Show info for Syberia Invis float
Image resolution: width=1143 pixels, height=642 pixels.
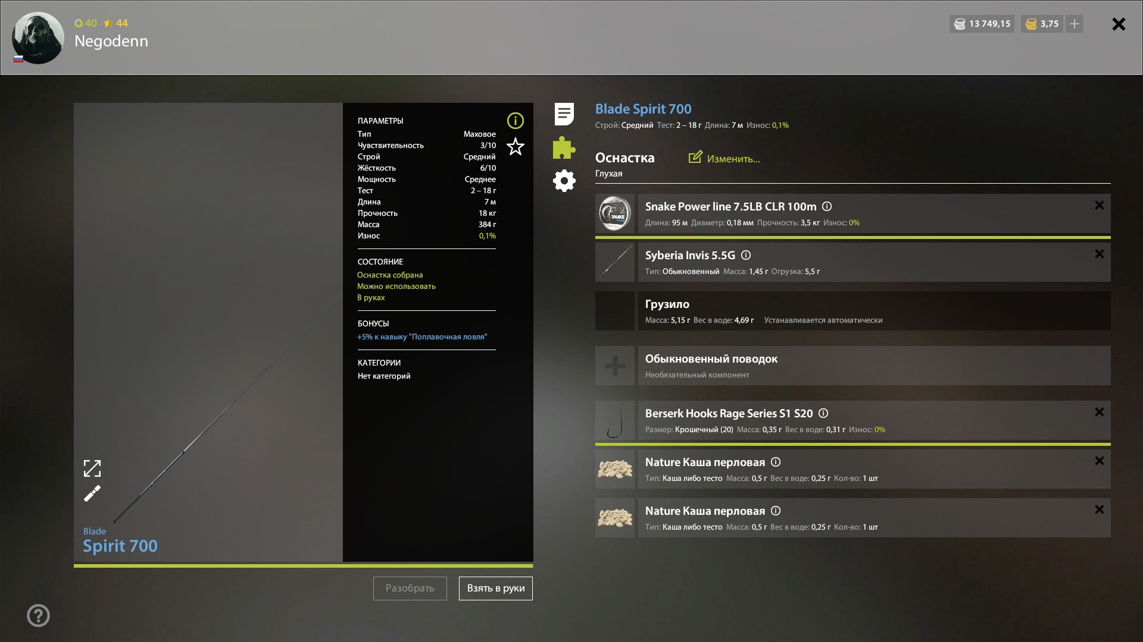click(x=746, y=255)
